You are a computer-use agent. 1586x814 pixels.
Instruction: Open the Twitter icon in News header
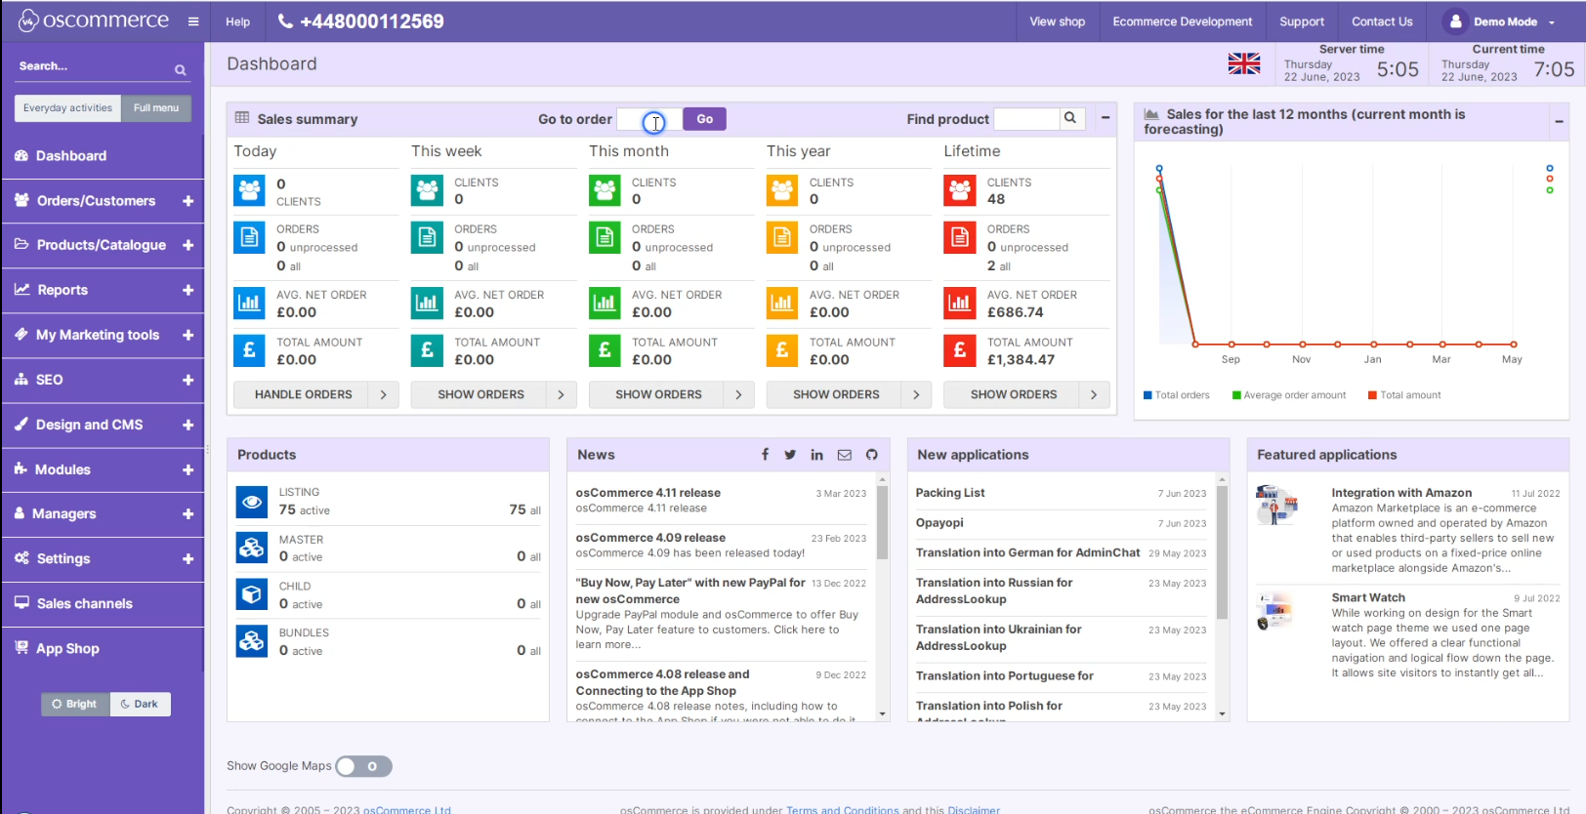[x=790, y=455]
